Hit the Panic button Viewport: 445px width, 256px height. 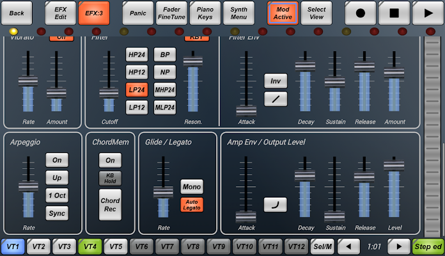point(138,13)
